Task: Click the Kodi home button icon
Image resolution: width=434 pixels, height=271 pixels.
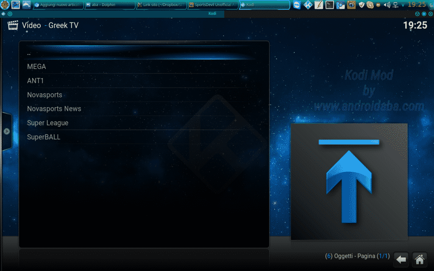Action: (x=420, y=259)
